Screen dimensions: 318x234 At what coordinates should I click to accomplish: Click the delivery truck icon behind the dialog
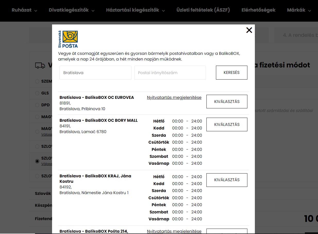coord(40,65)
